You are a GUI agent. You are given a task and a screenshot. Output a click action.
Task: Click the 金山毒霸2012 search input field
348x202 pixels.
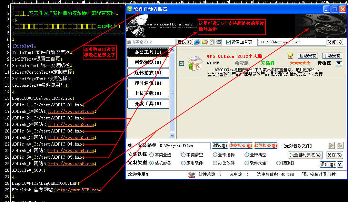151,42
